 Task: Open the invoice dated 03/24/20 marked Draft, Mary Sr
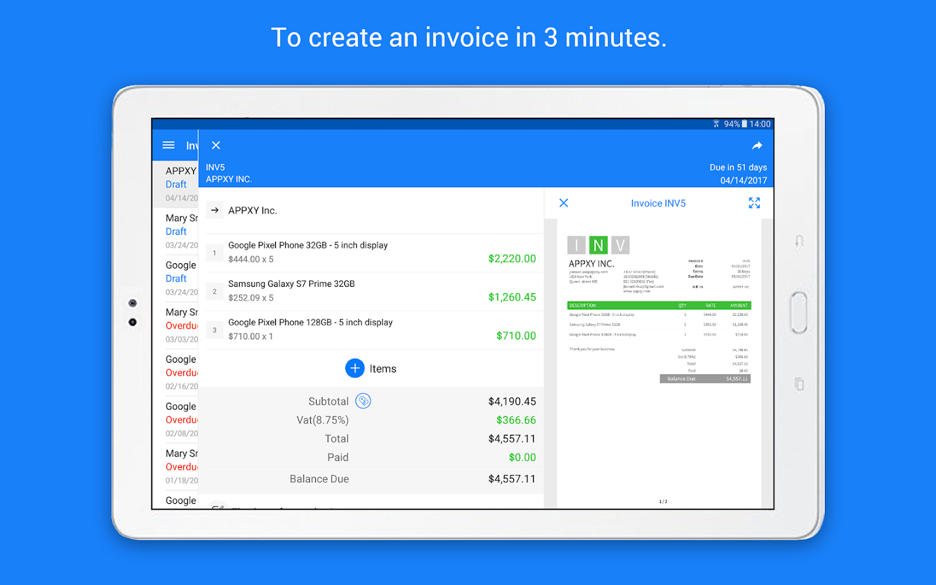click(x=175, y=231)
